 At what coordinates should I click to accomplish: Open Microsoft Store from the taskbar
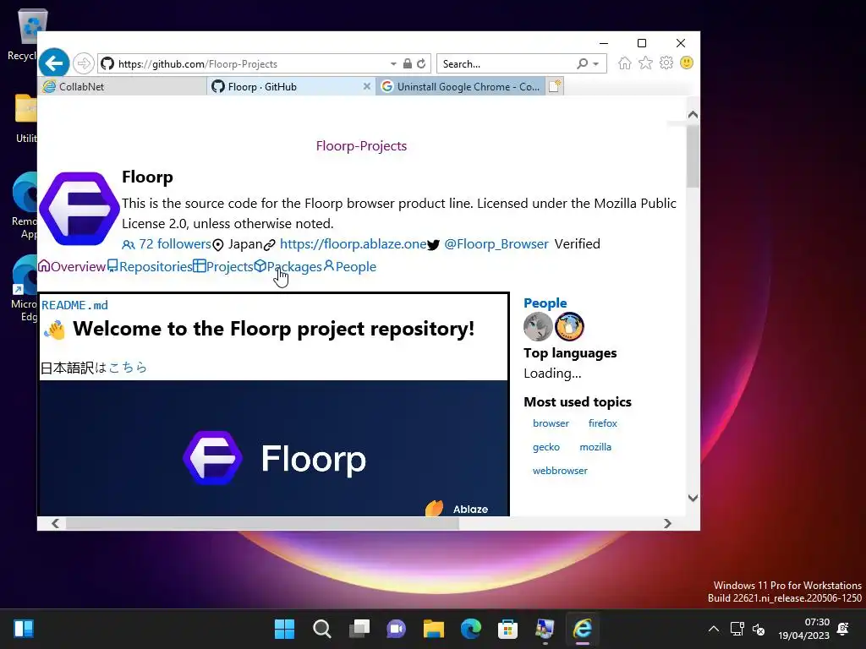point(507,629)
